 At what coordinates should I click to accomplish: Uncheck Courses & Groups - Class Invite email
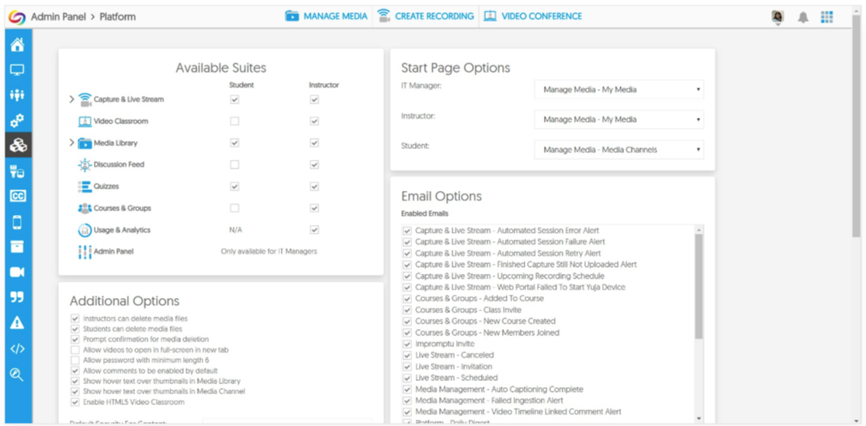click(407, 310)
